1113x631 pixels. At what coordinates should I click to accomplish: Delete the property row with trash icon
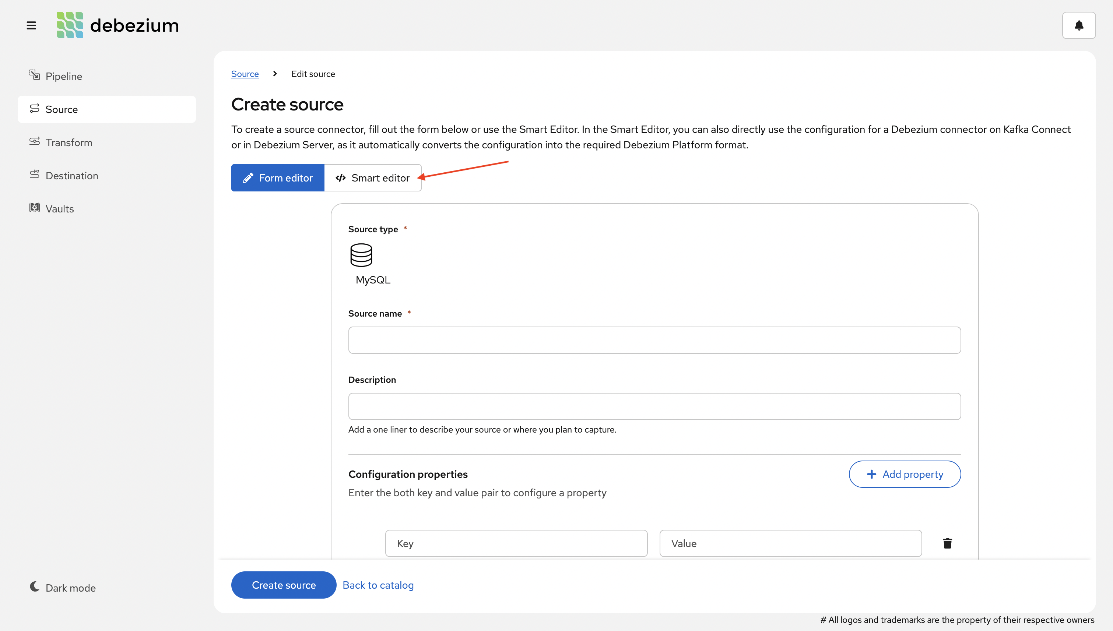coord(947,543)
